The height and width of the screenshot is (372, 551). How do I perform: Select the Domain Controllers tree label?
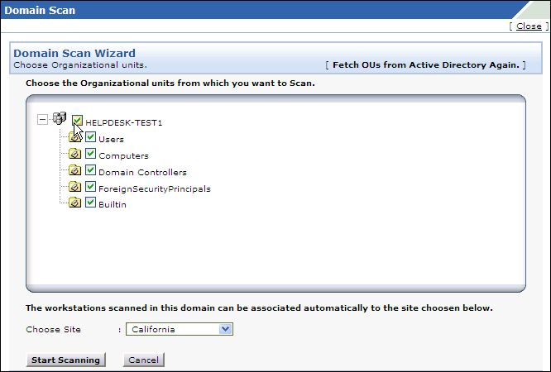(142, 172)
